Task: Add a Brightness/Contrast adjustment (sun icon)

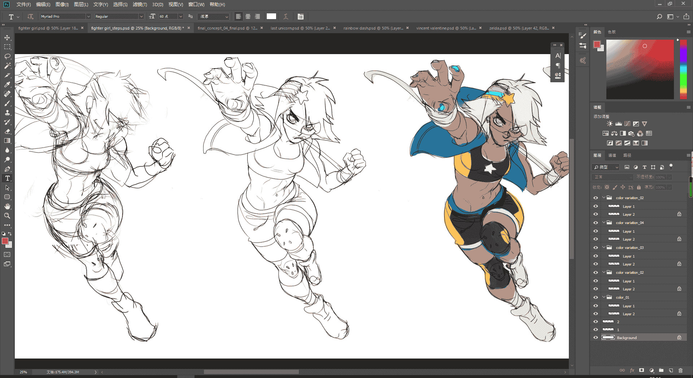Action: pos(610,124)
